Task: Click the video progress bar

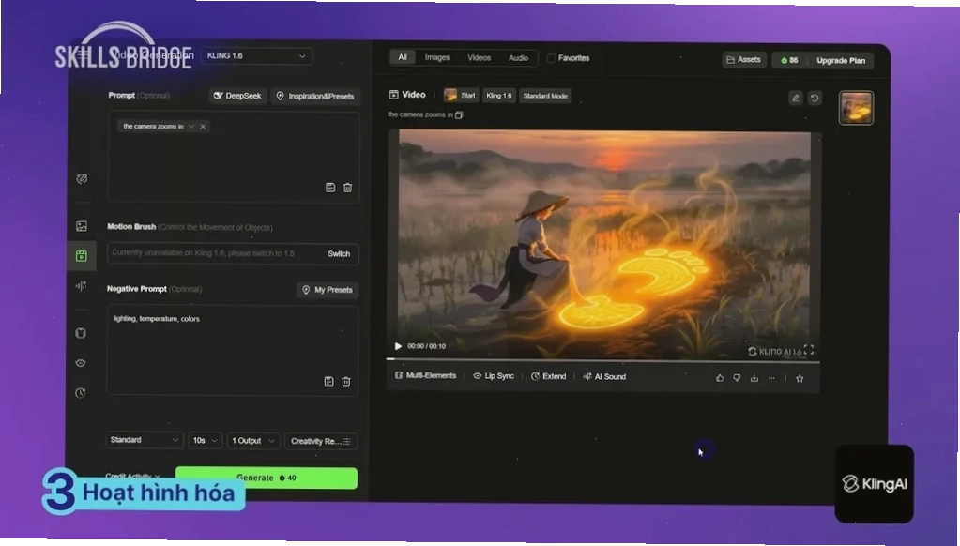Action: pyautogui.click(x=603, y=360)
